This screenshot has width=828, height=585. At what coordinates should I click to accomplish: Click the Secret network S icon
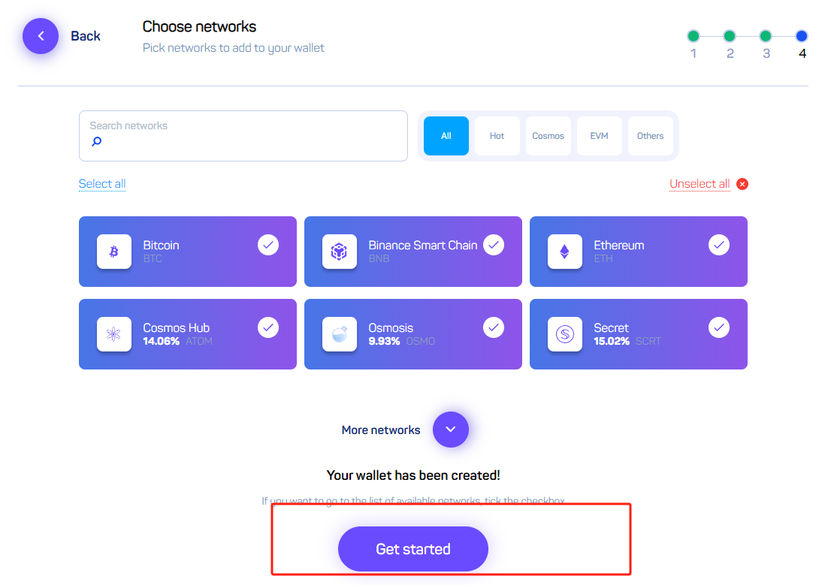coord(565,333)
